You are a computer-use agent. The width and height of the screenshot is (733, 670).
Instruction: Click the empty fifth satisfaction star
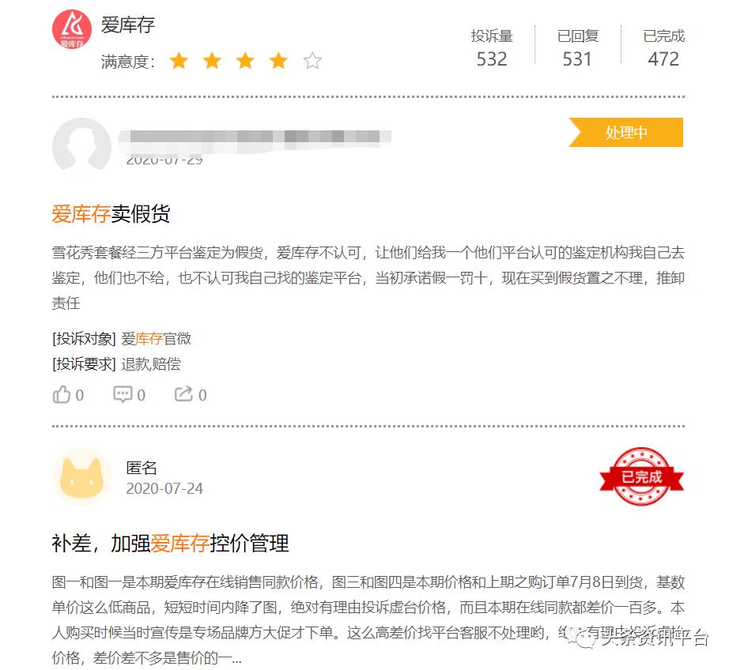pos(312,61)
